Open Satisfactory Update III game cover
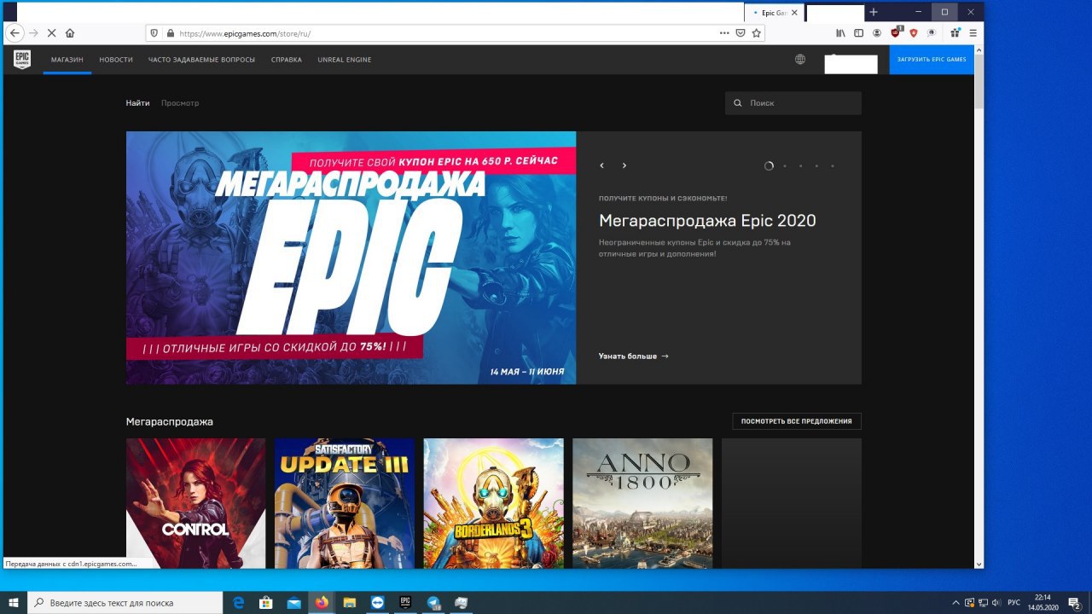Image resolution: width=1092 pixels, height=614 pixels. pos(345,503)
